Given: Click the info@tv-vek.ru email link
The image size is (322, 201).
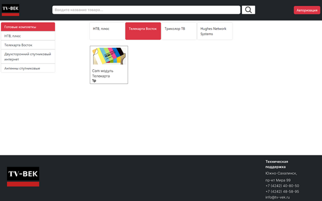Looking at the screenshot, I should pos(277,197).
